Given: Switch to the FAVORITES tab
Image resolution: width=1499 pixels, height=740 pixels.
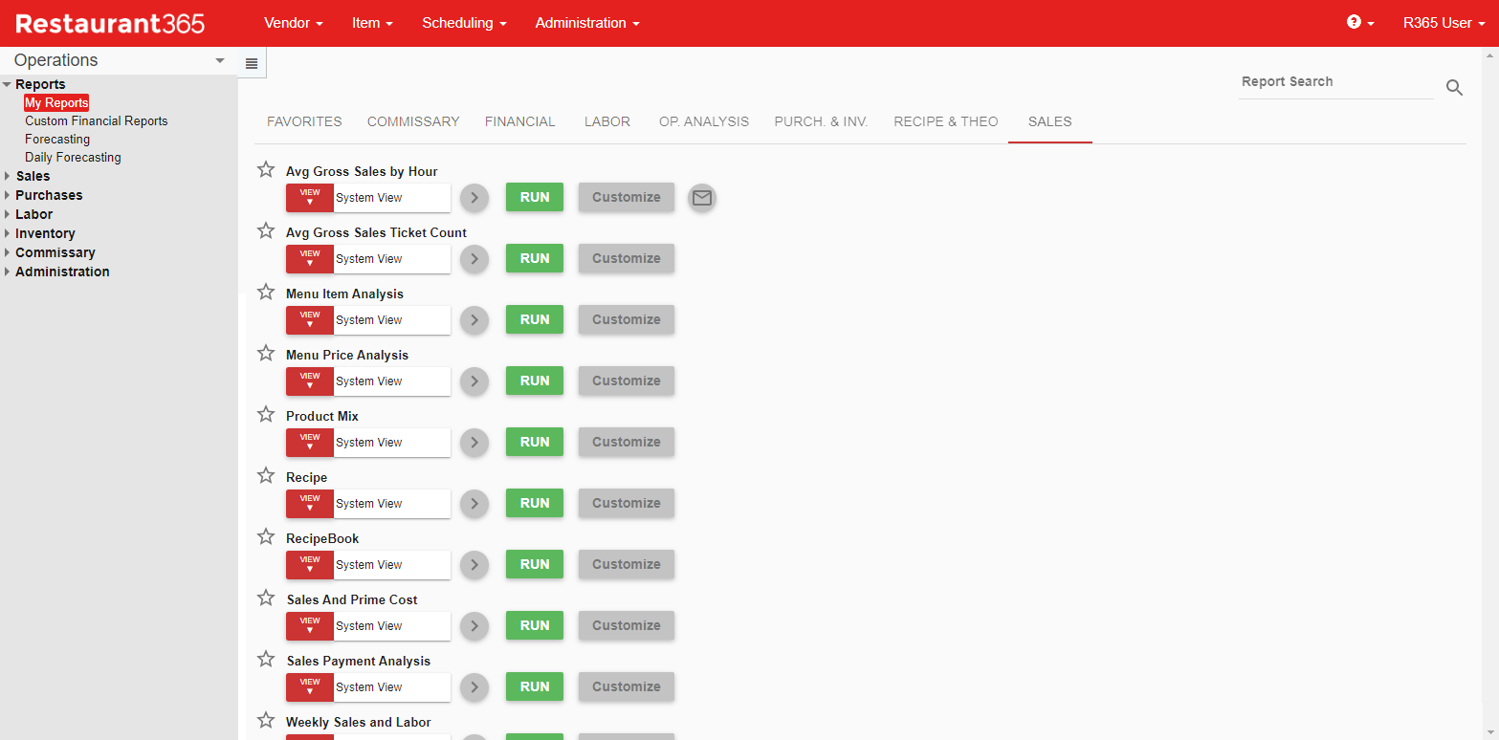Looking at the screenshot, I should point(304,121).
